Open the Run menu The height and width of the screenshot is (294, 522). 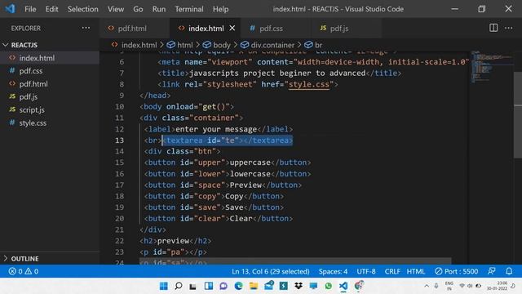(x=159, y=9)
